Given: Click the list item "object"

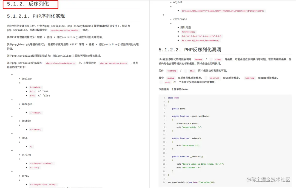Looking at the screenshot, I should (178, 2).
